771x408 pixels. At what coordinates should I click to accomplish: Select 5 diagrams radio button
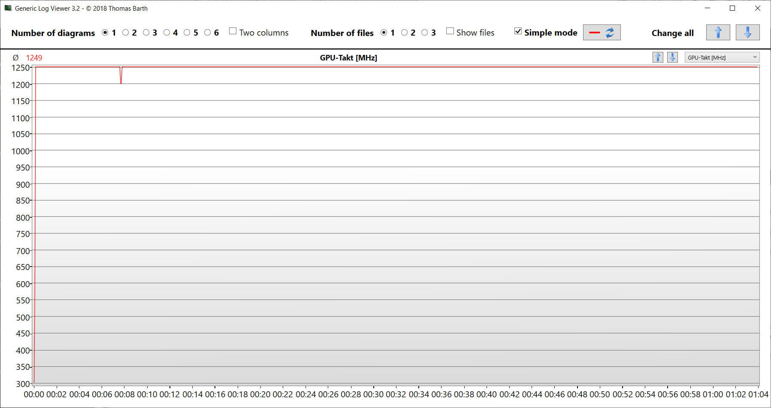tap(187, 33)
